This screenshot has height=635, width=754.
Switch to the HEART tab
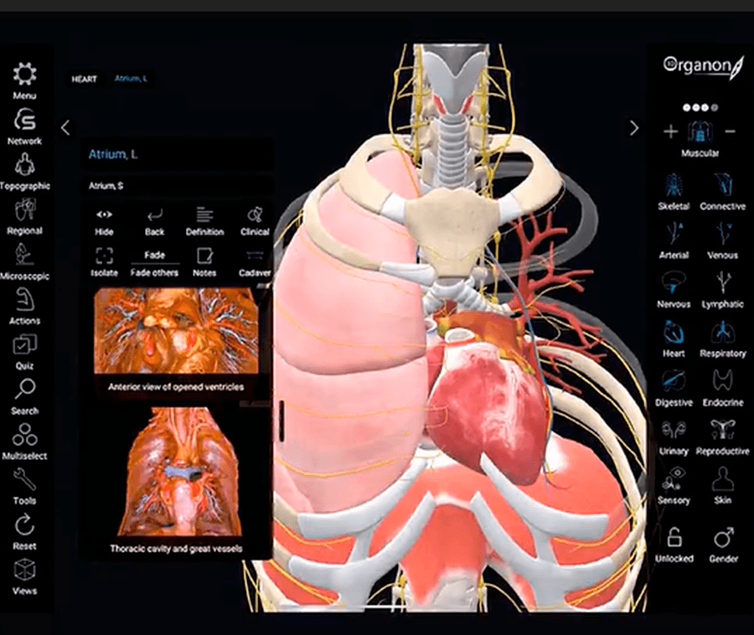(x=84, y=77)
